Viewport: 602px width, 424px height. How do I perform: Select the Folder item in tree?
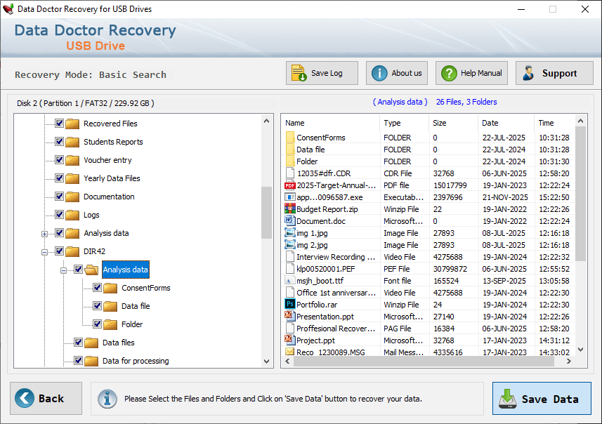coord(132,324)
